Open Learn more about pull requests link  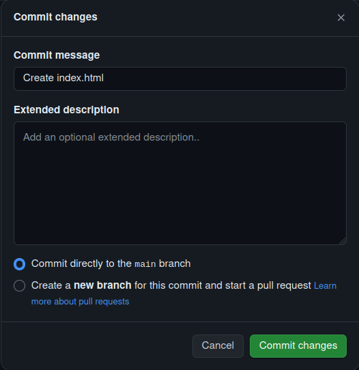pos(81,301)
